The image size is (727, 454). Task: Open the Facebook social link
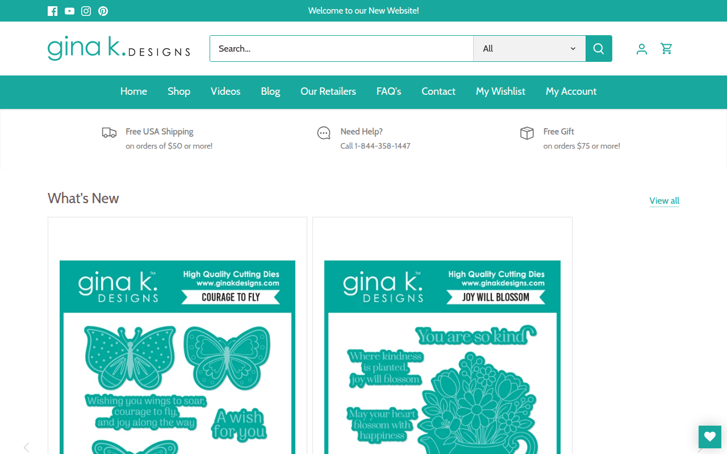[x=53, y=11]
